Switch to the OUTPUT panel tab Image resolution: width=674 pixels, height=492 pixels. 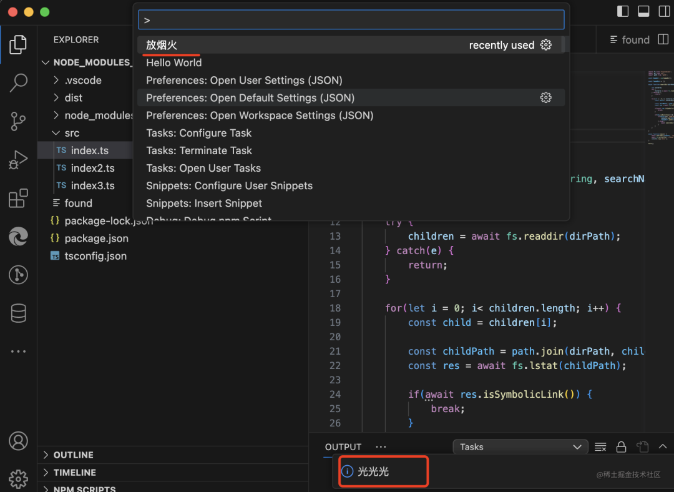(343, 447)
